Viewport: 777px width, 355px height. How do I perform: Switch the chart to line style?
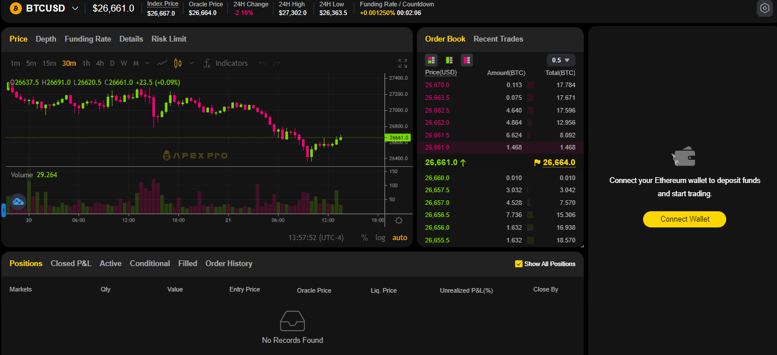click(163, 63)
